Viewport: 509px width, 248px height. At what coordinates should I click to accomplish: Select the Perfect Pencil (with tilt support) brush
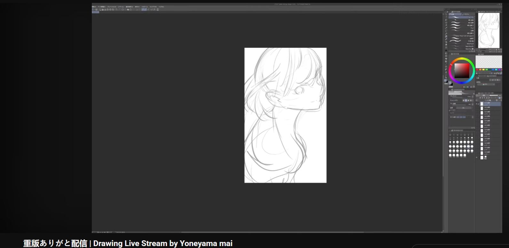click(x=461, y=36)
